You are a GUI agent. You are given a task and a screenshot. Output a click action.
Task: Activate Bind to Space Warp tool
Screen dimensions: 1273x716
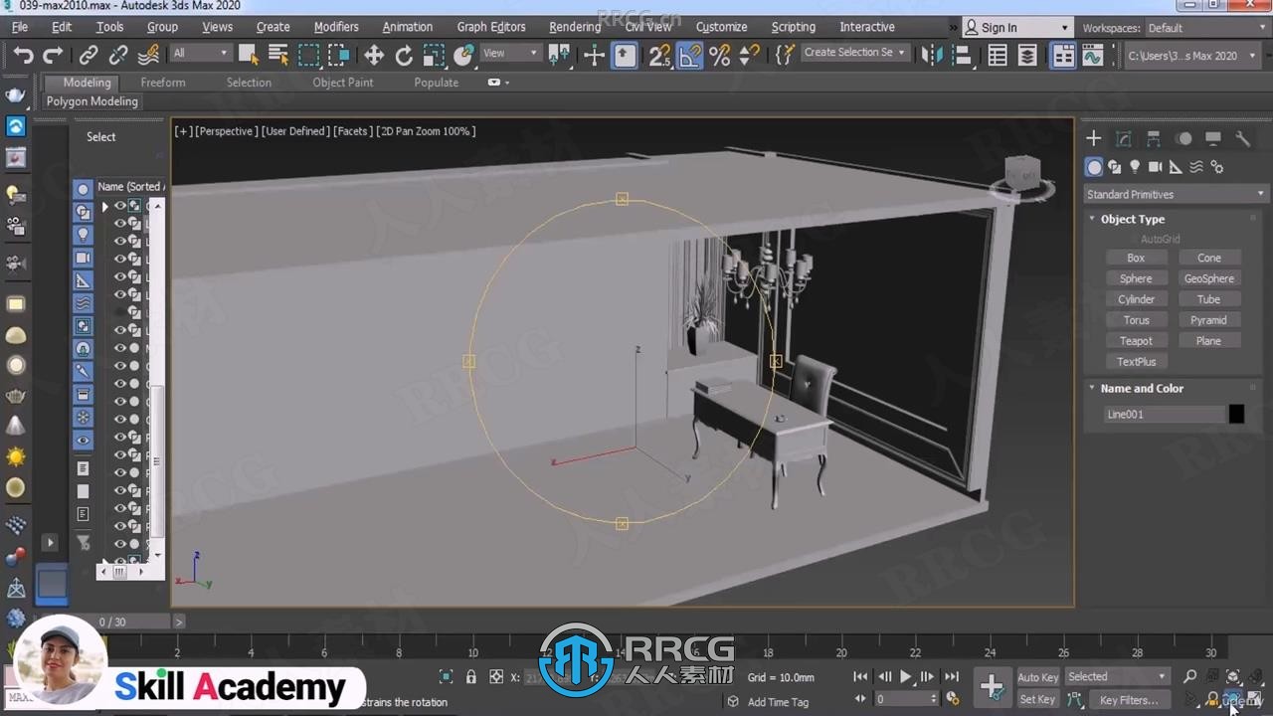click(148, 56)
